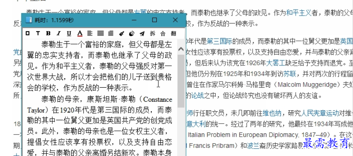Click the window title '耗时: 1.1599秒'
The width and height of the screenshot is (353, 156).
point(54,20)
